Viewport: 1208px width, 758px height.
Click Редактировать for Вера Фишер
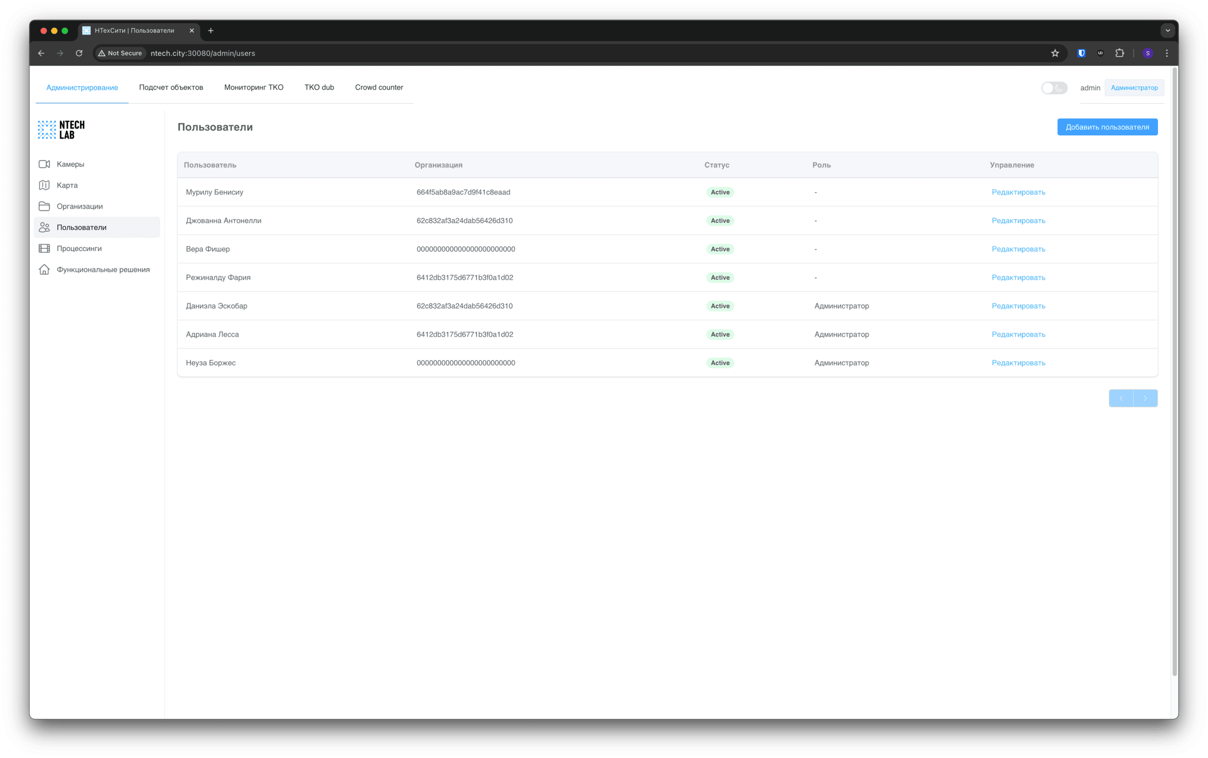(x=1018, y=249)
